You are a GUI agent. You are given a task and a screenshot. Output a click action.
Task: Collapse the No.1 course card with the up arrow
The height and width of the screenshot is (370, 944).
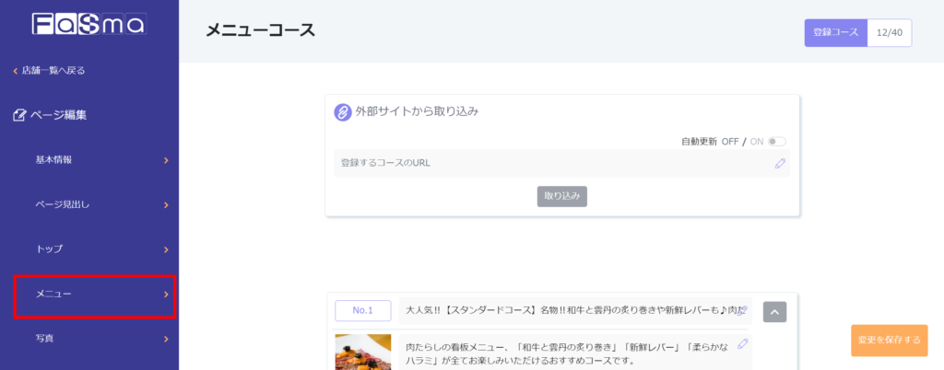pyautogui.click(x=774, y=312)
